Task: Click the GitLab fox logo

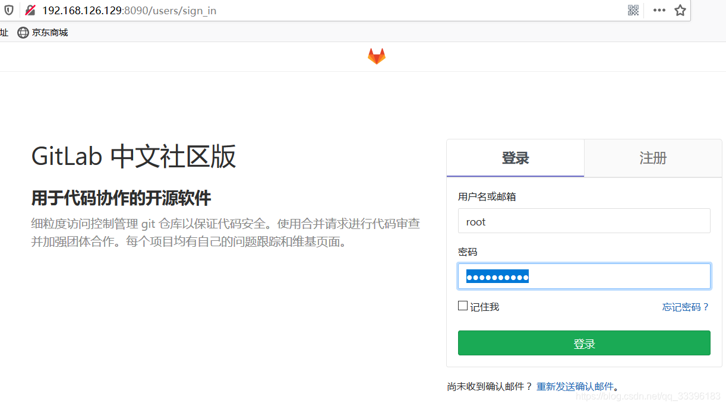Action: [376, 56]
